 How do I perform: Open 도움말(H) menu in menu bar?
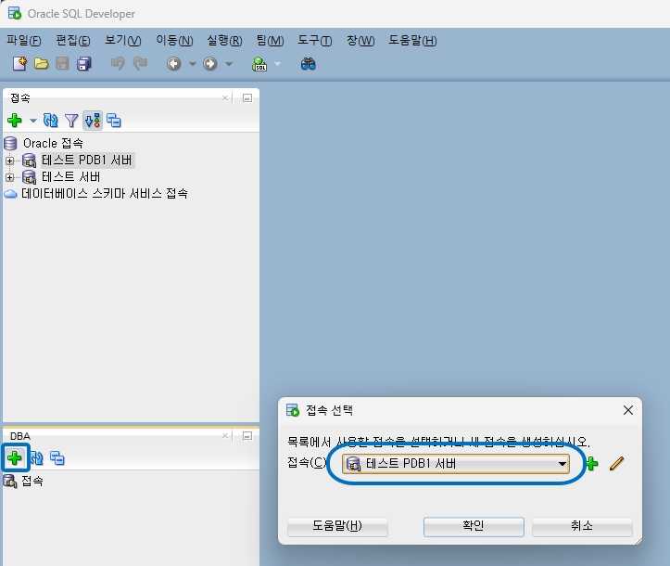[x=412, y=40]
